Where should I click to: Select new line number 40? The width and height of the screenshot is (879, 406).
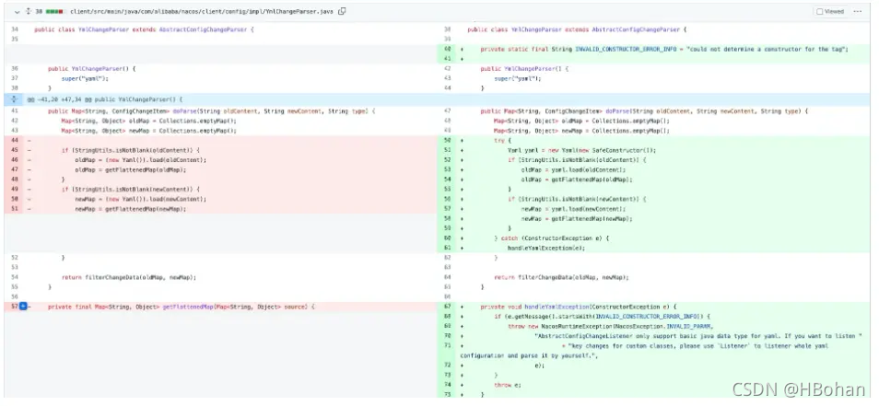click(x=448, y=49)
